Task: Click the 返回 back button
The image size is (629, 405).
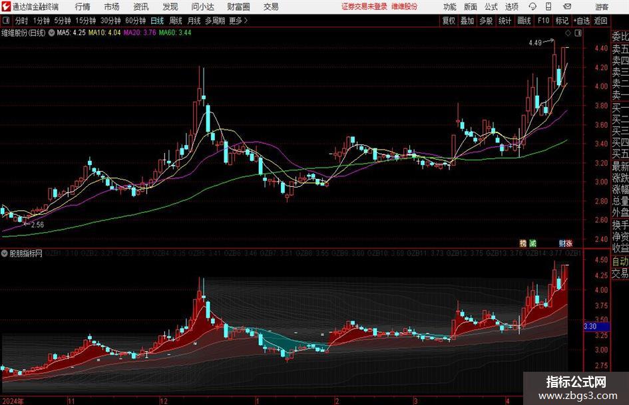Action: tap(600, 21)
